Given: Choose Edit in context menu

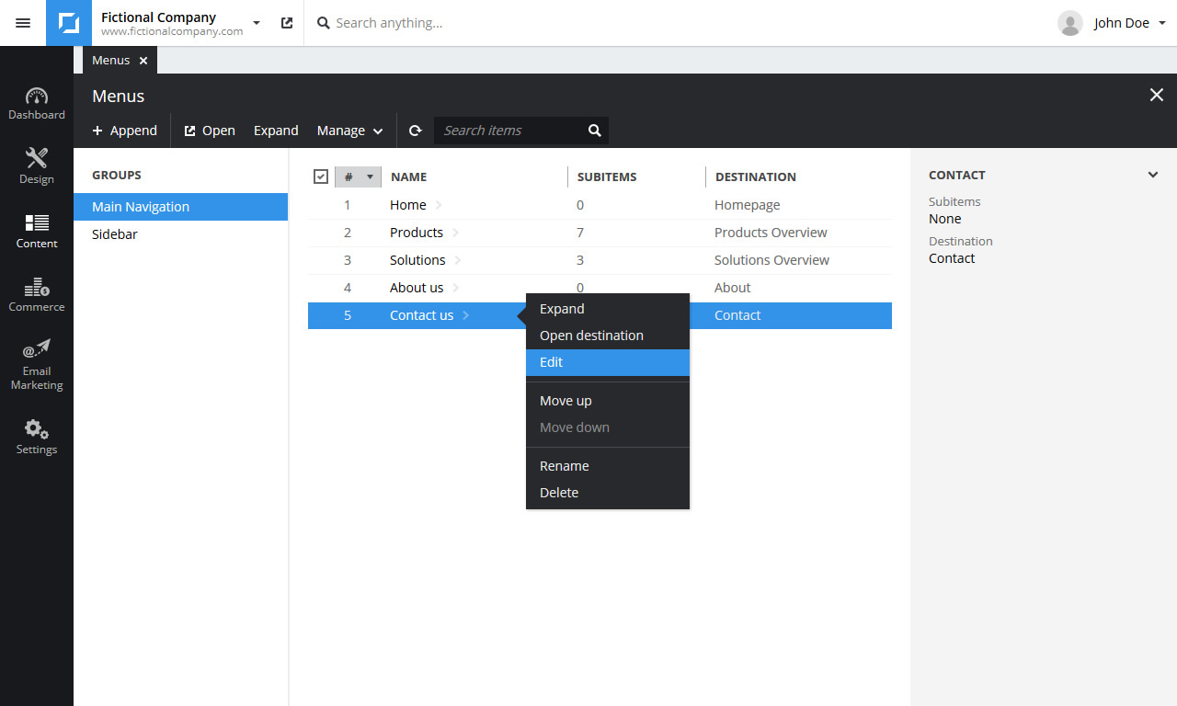Looking at the screenshot, I should [607, 362].
